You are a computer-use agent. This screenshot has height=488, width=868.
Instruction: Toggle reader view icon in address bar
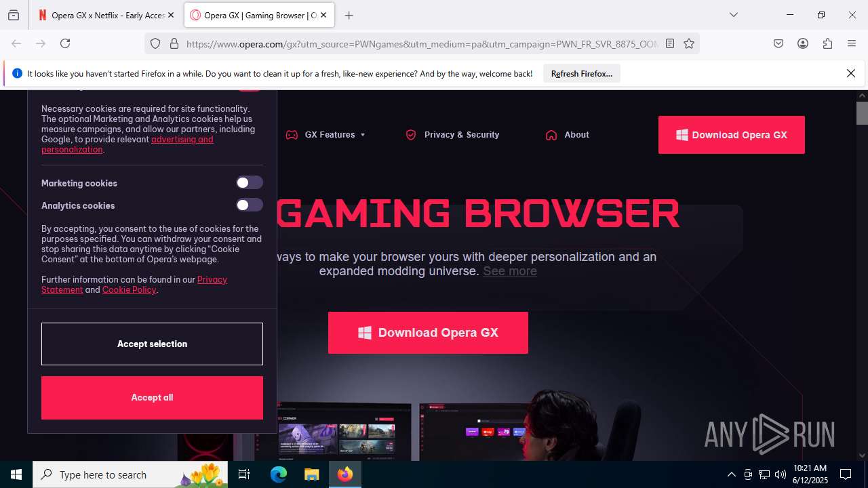click(670, 43)
